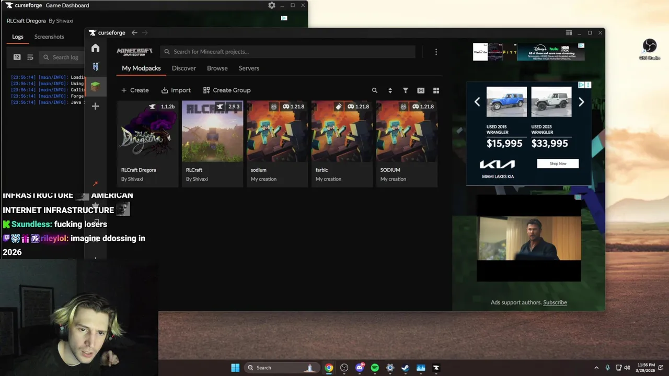
Task: Click the Import modpack button
Action: (x=176, y=90)
